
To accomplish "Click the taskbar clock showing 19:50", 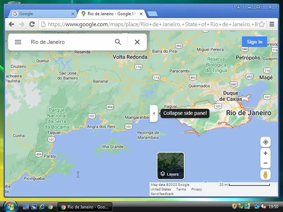I will tap(273, 206).
